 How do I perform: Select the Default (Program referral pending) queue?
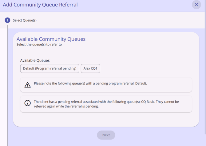pyautogui.click(x=50, y=68)
